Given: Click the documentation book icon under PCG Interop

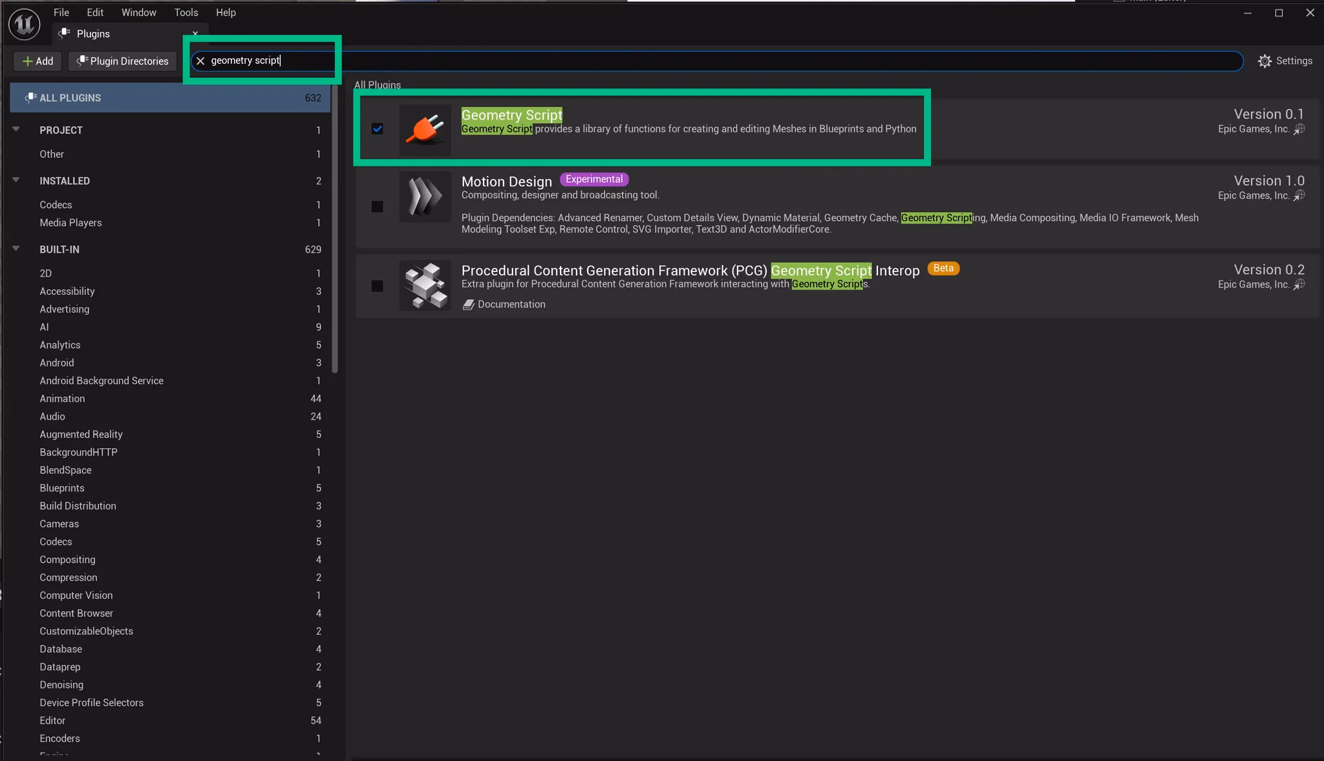Looking at the screenshot, I should [469, 304].
